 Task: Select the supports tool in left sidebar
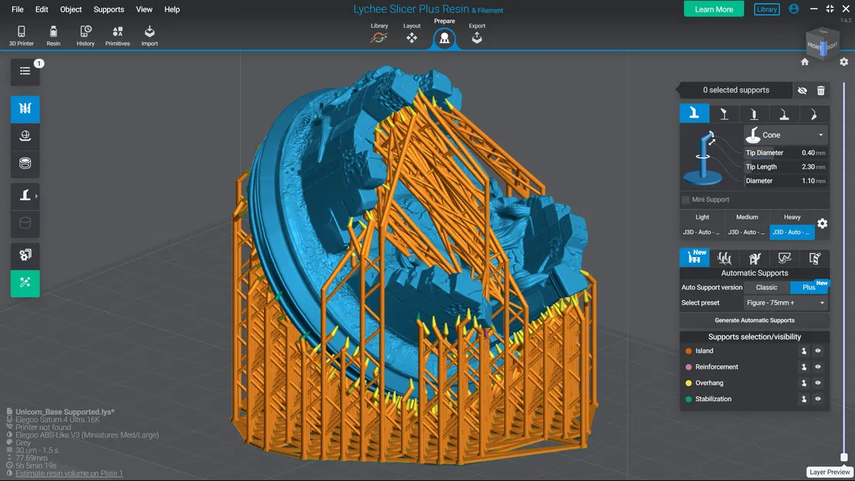pos(25,109)
